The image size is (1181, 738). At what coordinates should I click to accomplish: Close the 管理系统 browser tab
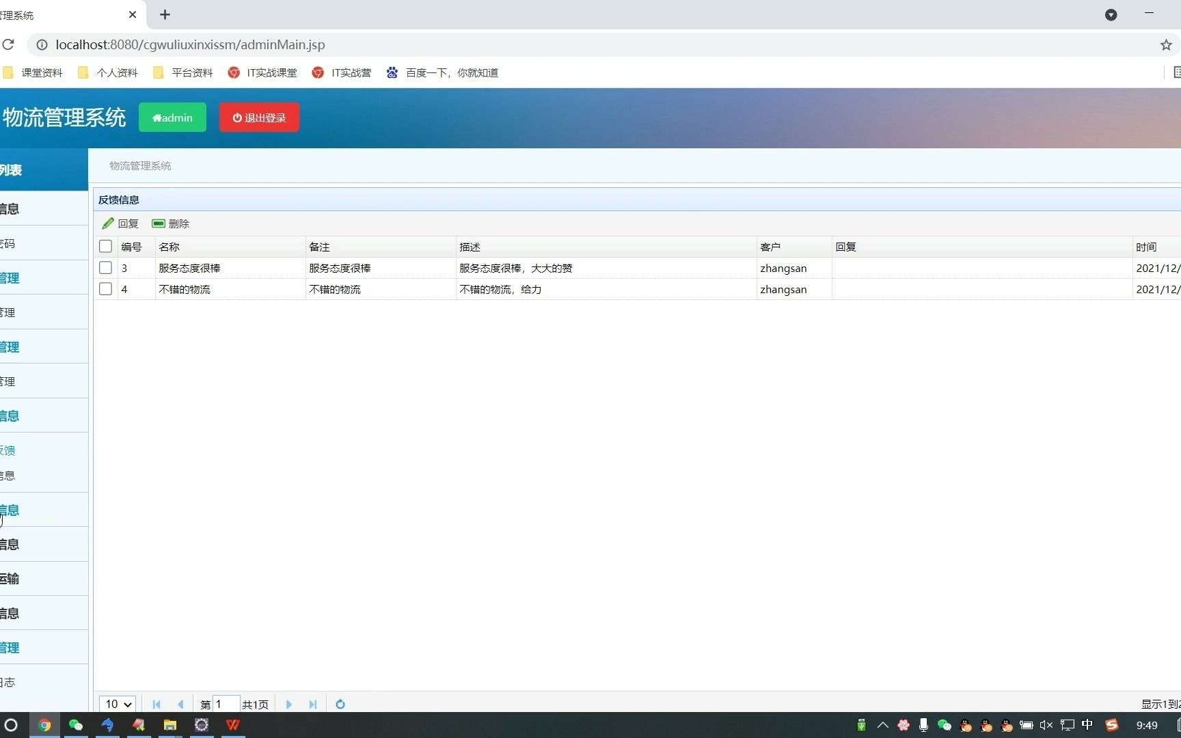click(x=133, y=14)
